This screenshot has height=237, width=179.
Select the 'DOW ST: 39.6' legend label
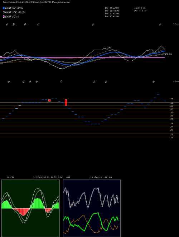pos(14,8)
